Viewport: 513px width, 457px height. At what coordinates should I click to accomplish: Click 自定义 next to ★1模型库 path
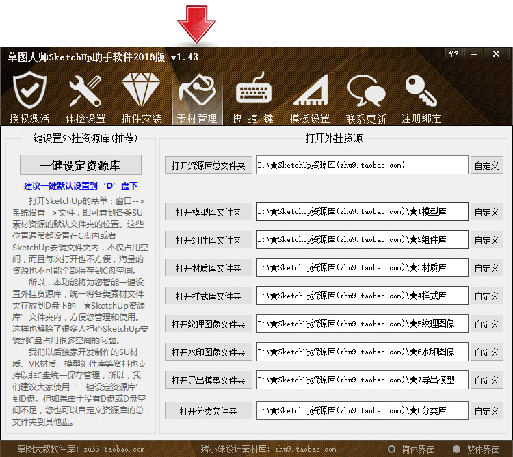487,211
